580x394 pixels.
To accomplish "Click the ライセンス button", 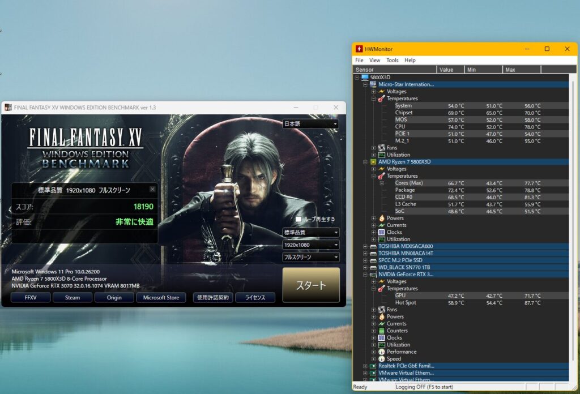I will [x=255, y=297].
